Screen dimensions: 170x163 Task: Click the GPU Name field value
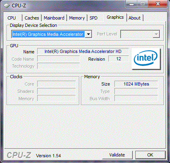[83, 52]
